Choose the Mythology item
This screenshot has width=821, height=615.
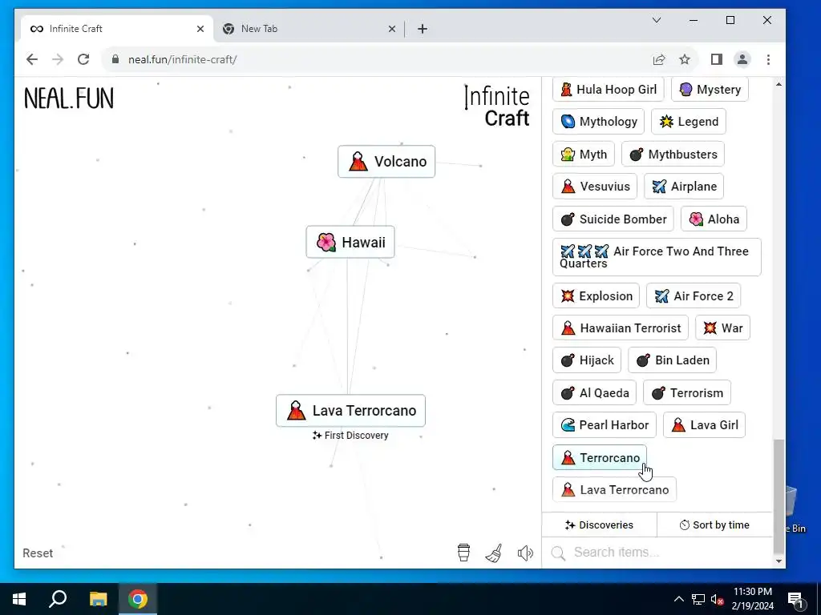point(598,122)
